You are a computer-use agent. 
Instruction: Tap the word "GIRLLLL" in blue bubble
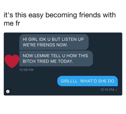pyautogui.click(x=69, y=81)
